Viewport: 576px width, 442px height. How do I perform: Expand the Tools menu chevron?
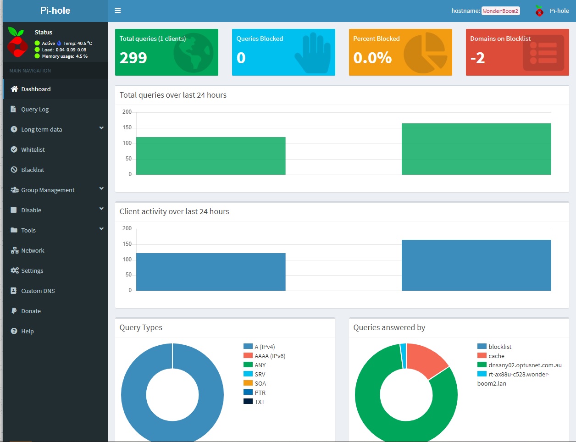tap(101, 229)
